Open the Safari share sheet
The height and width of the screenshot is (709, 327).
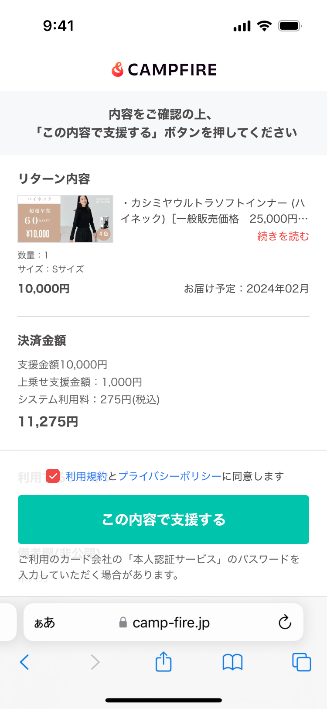click(x=163, y=661)
